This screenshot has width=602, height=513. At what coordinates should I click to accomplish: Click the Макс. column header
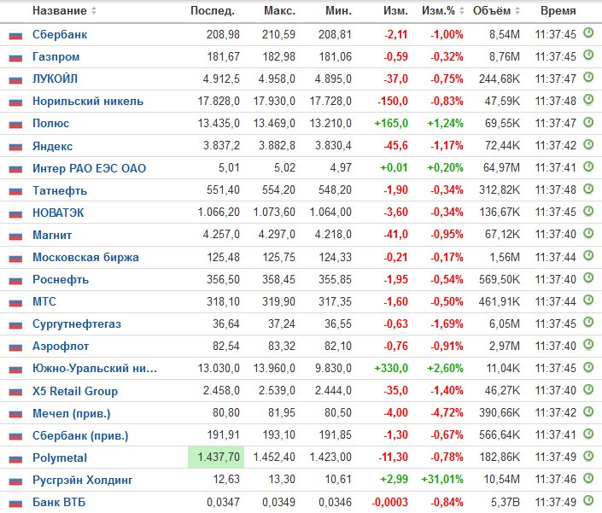[279, 11]
